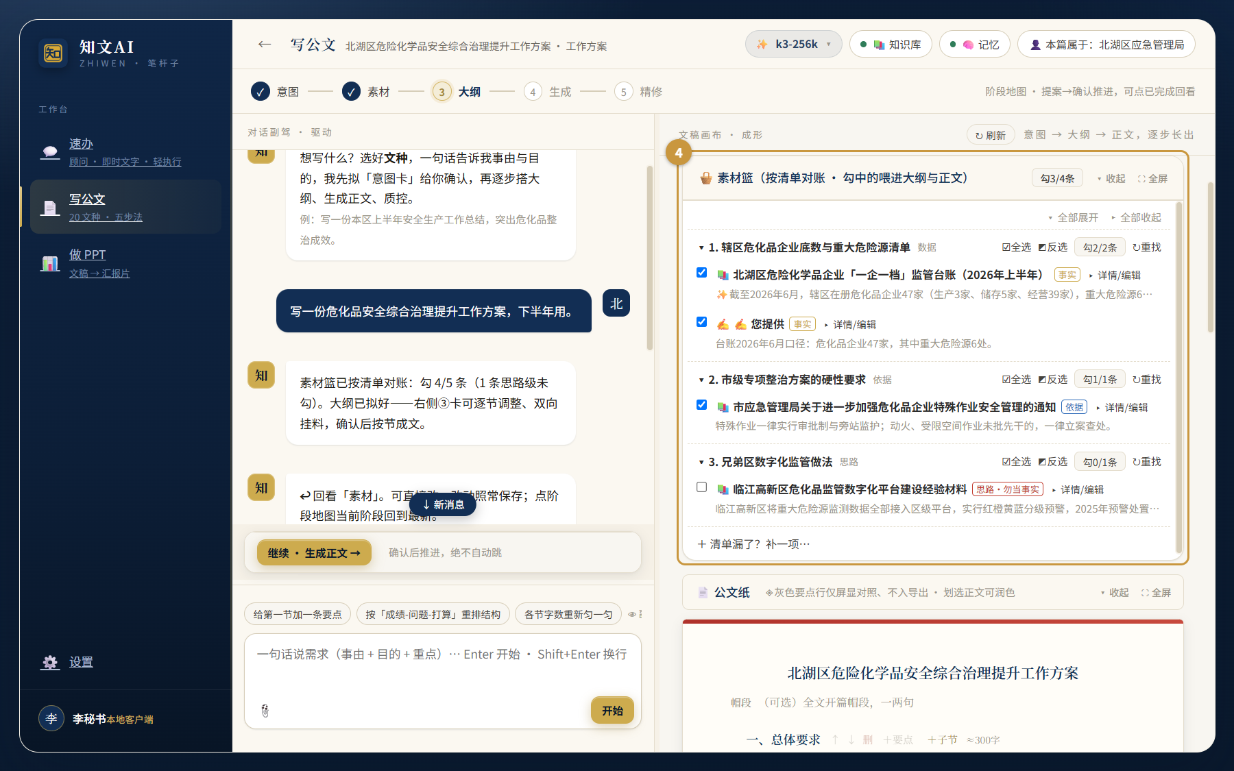Click the 北 user message avatar

(616, 303)
